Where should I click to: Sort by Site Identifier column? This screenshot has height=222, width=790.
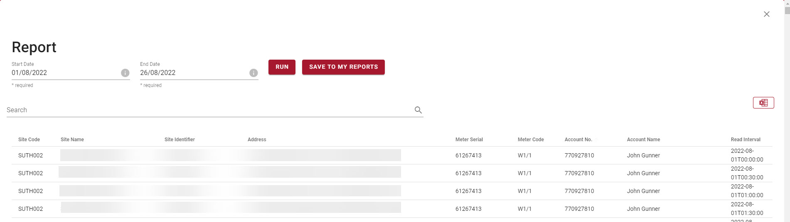pyautogui.click(x=180, y=140)
